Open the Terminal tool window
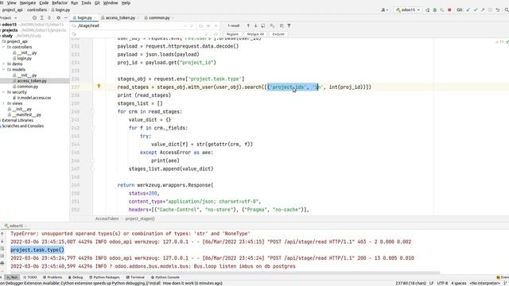Image resolution: width=509 pixels, height=286 pixels. [135, 277]
